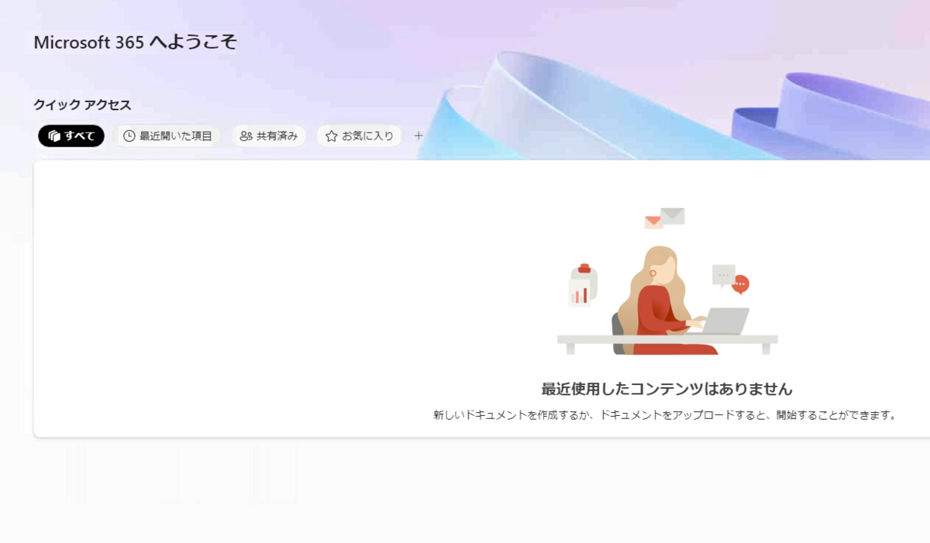
Task: Click the plus icon to add filter
Action: click(418, 136)
